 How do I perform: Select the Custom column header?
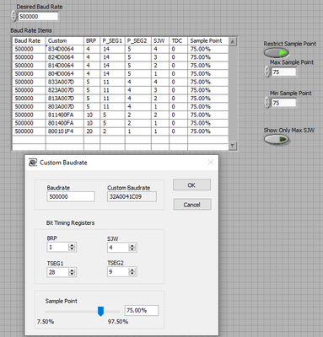tap(65, 41)
